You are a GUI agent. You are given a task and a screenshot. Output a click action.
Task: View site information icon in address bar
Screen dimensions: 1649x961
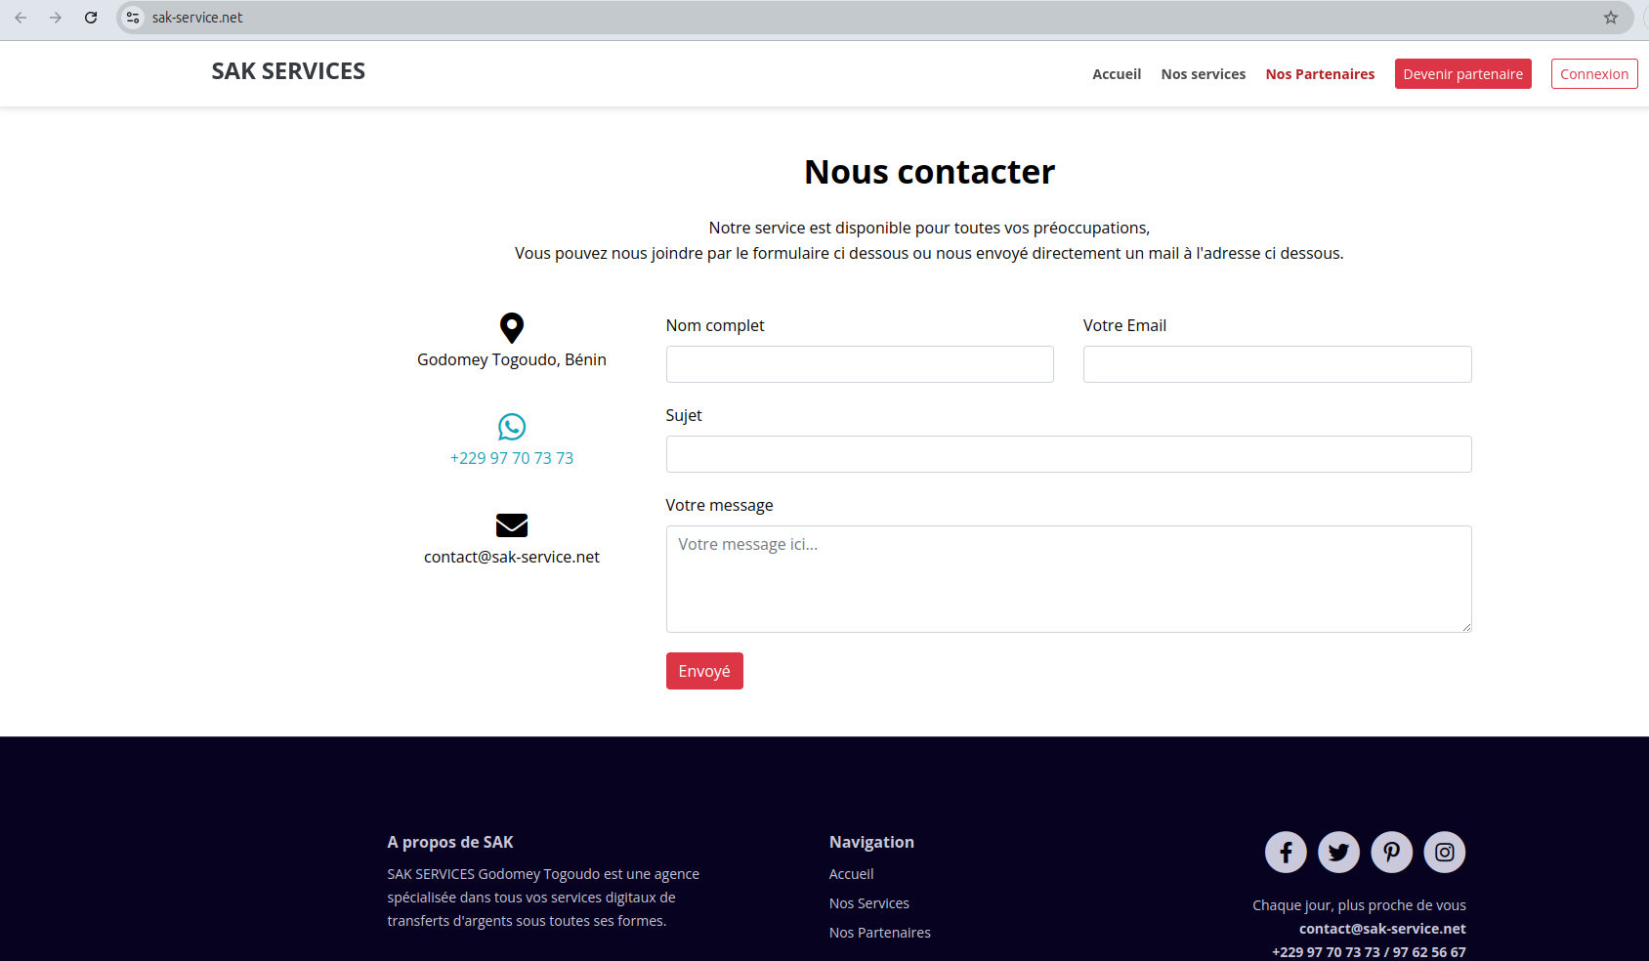134,18
